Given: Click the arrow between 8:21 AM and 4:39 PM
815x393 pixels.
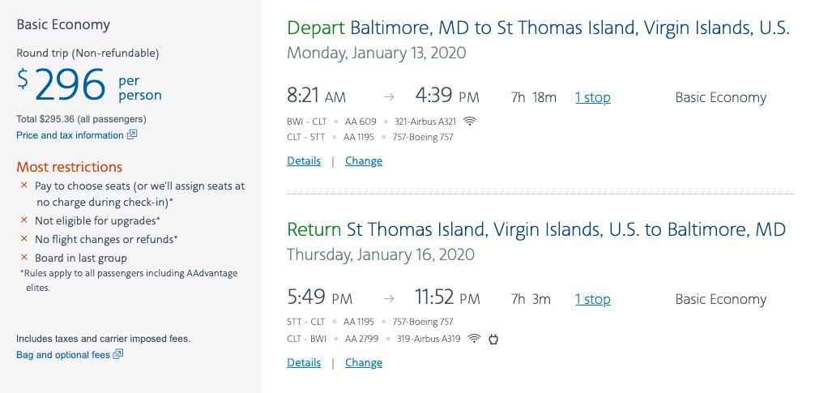Looking at the screenshot, I should 389,97.
